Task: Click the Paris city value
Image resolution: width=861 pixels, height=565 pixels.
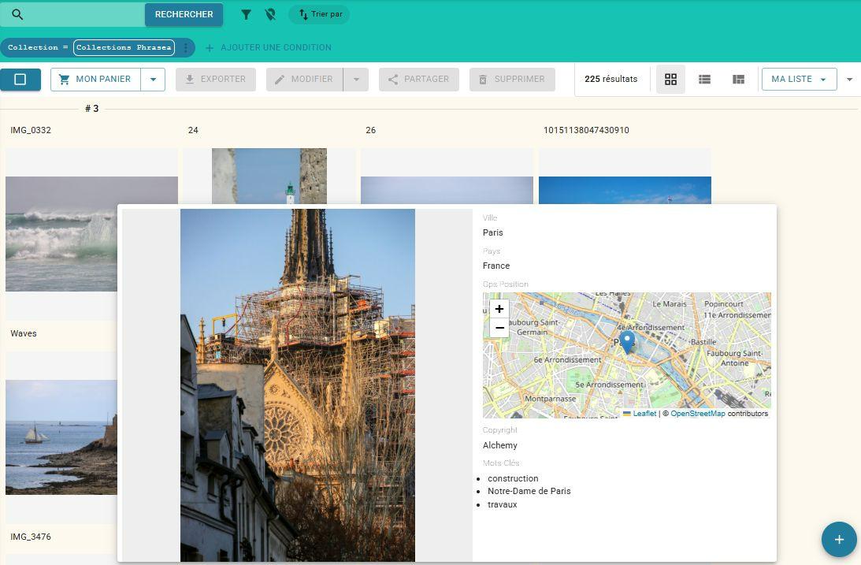Action: click(492, 232)
